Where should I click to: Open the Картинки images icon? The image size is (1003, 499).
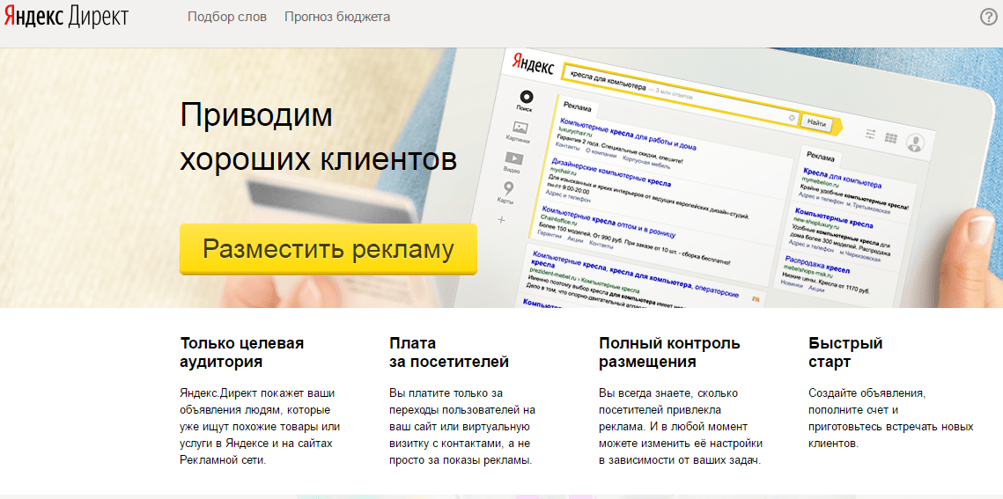(518, 128)
